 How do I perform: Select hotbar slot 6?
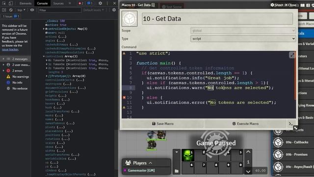[188, 168]
